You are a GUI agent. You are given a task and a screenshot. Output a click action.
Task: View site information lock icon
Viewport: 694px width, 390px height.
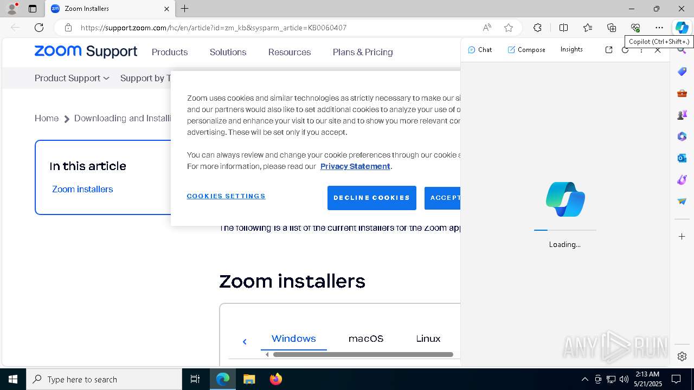pyautogui.click(x=68, y=28)
